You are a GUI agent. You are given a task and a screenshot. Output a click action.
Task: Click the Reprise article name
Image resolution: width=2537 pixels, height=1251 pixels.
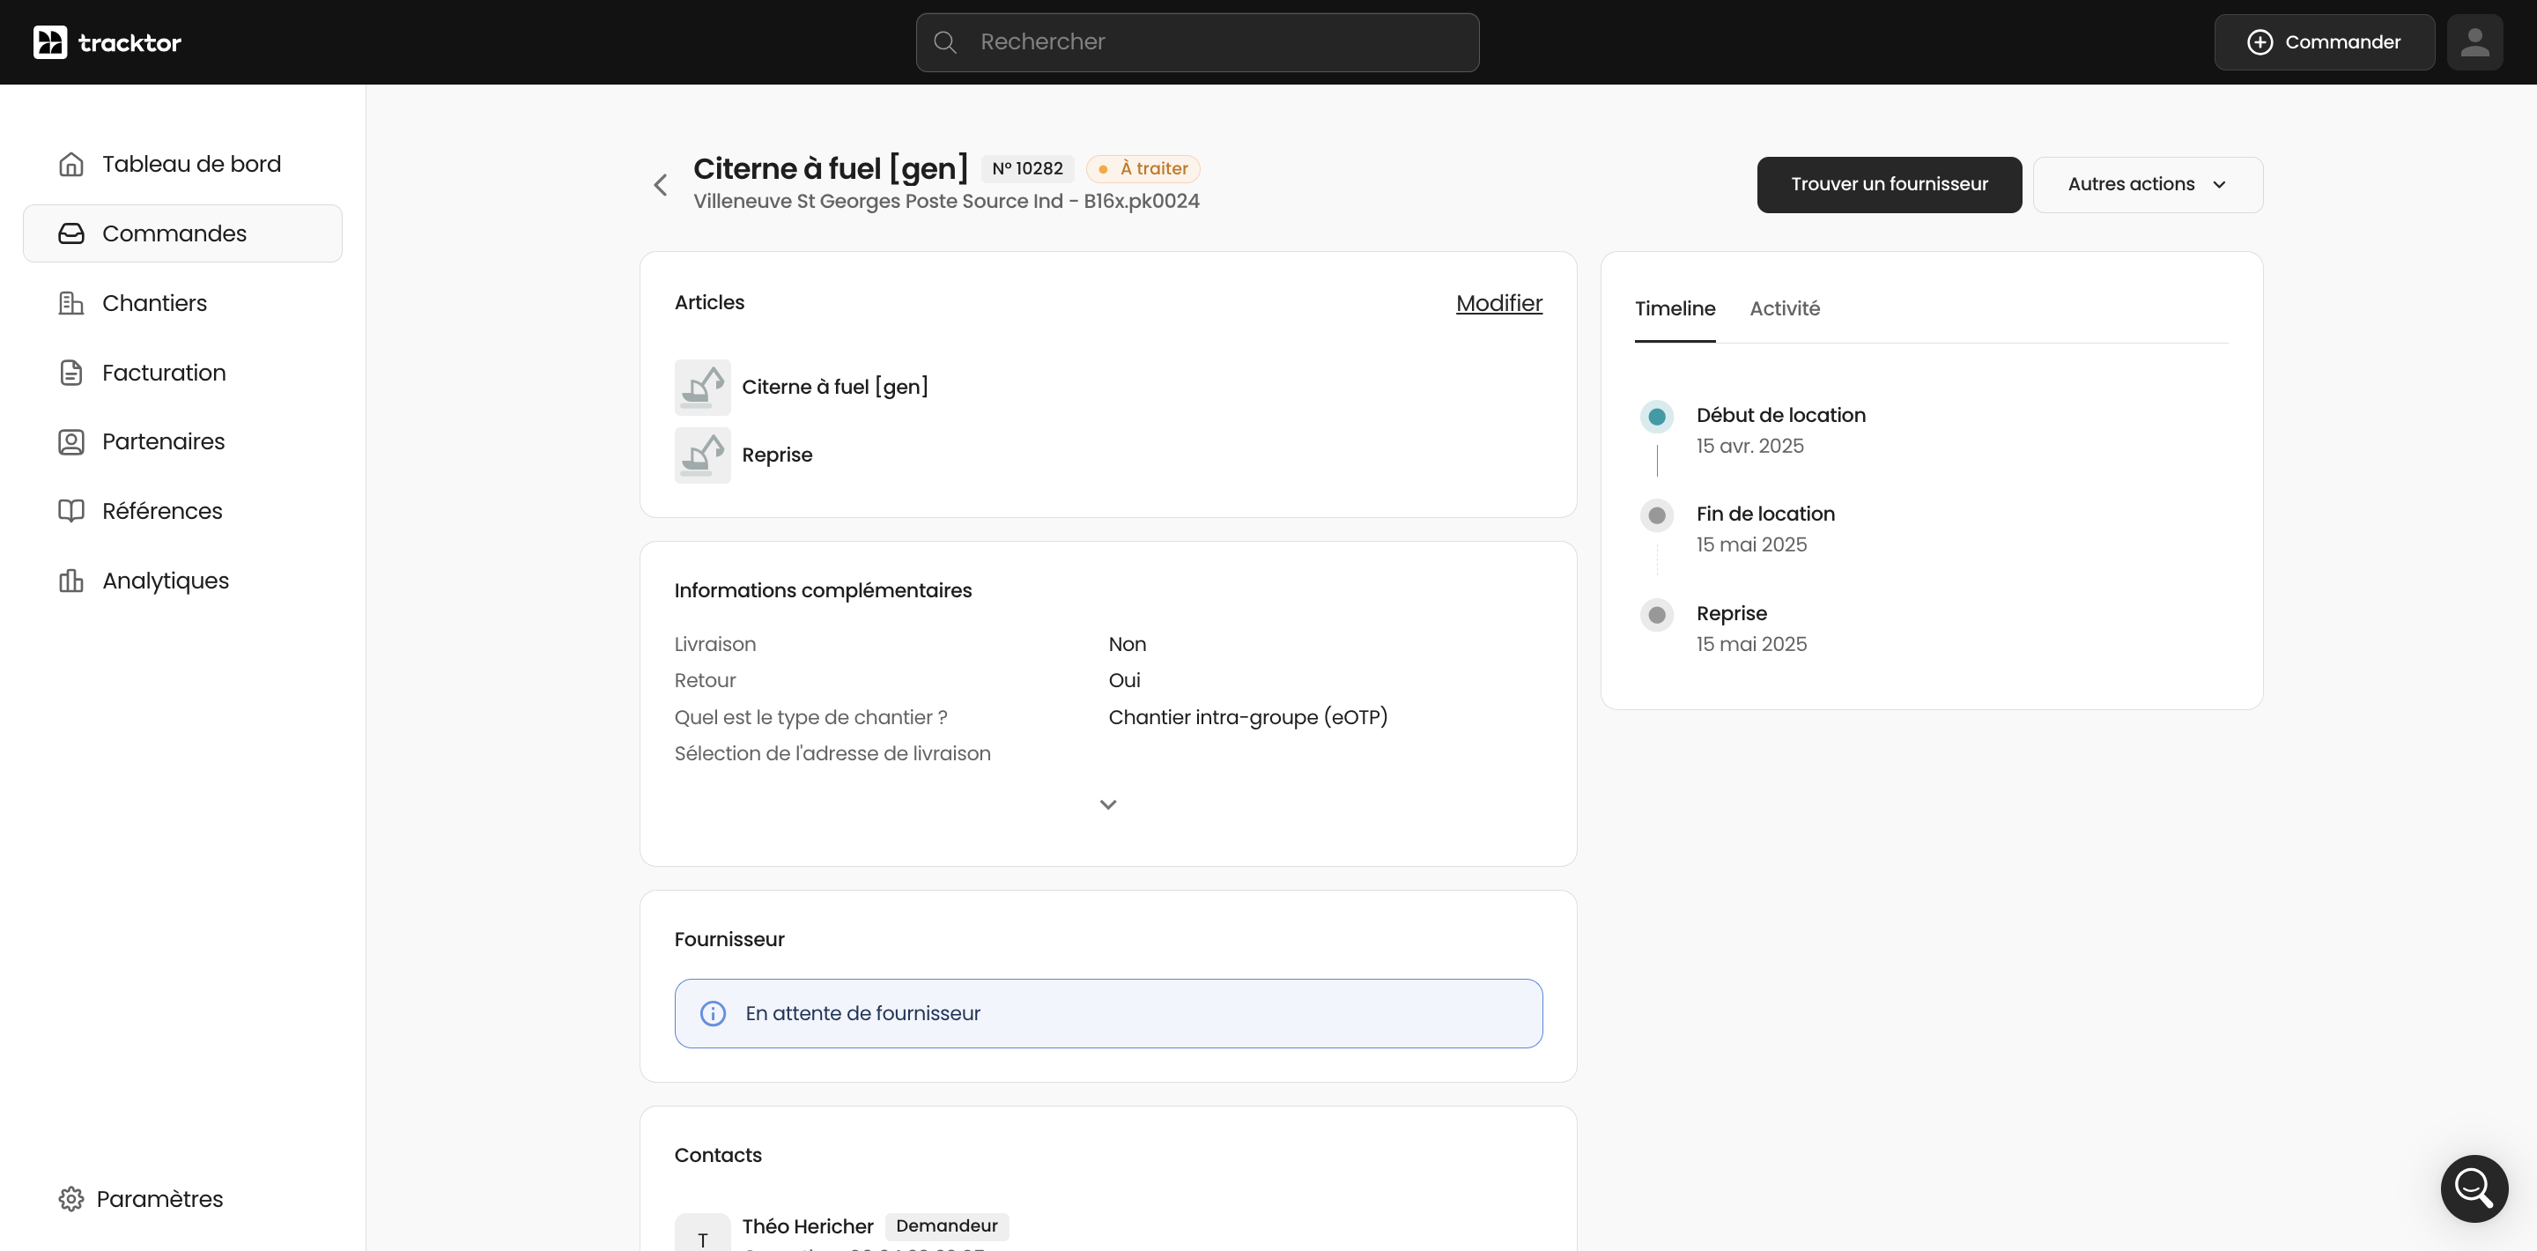777,455
